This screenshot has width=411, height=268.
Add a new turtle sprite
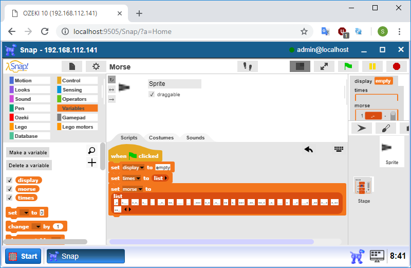[x=362, y=128]
